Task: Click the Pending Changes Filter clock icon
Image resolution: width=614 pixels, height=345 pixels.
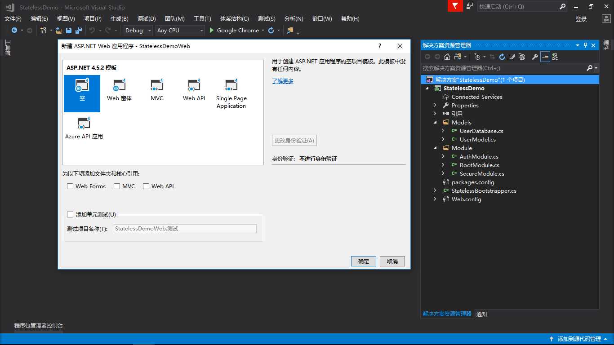Action: 477,57
